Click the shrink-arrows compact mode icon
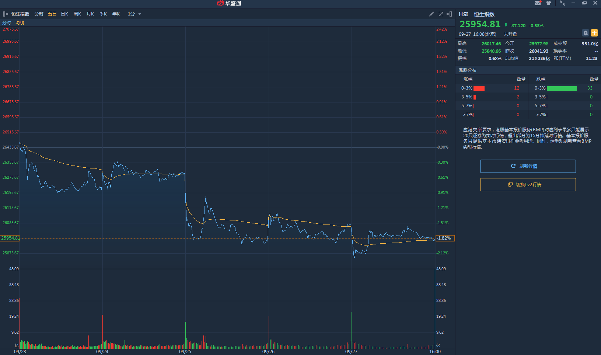Viewport: 601px width, 355px height. pos(562,3)
